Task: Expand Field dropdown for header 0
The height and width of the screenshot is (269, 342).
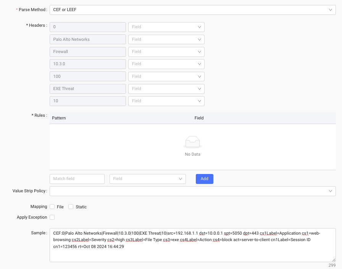Action: 166,27
